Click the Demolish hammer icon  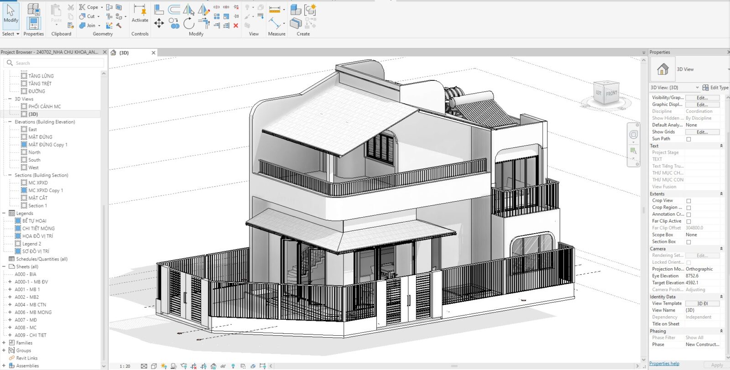119,26
